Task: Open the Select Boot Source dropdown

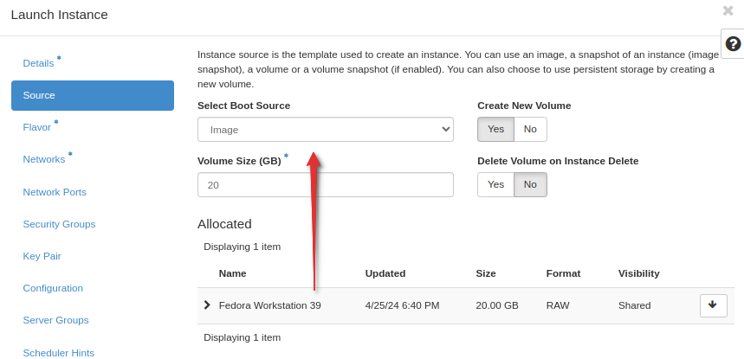Action: point(325,130)
